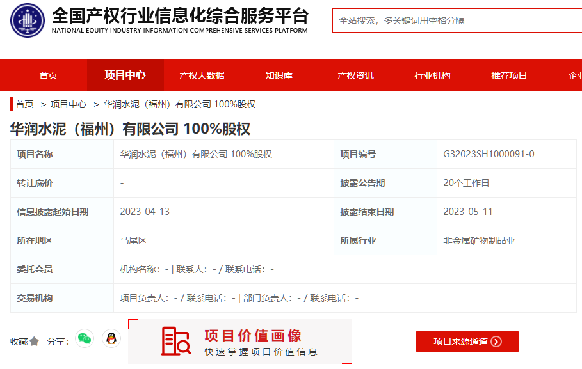Click the arrow icon on 项目来源通道
The image size is (582, 369).
(496, 342)
